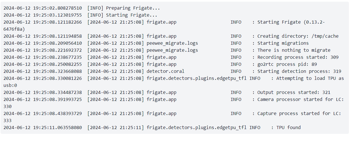Image resolution: width=352 pixels, height=142 pixels.
Task: Click "There is nothing to migrate" message
Action: tap(294, 50)
